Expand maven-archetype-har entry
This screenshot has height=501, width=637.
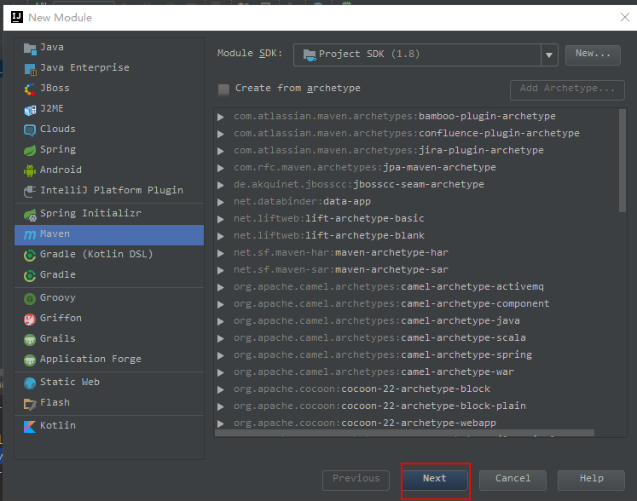point(221,253)
